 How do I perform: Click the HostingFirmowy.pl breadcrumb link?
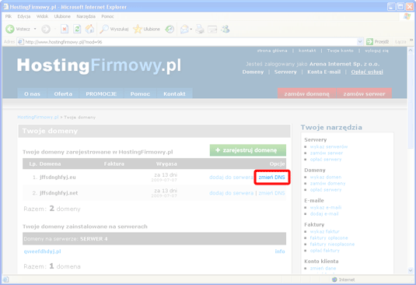click(38, 117)
